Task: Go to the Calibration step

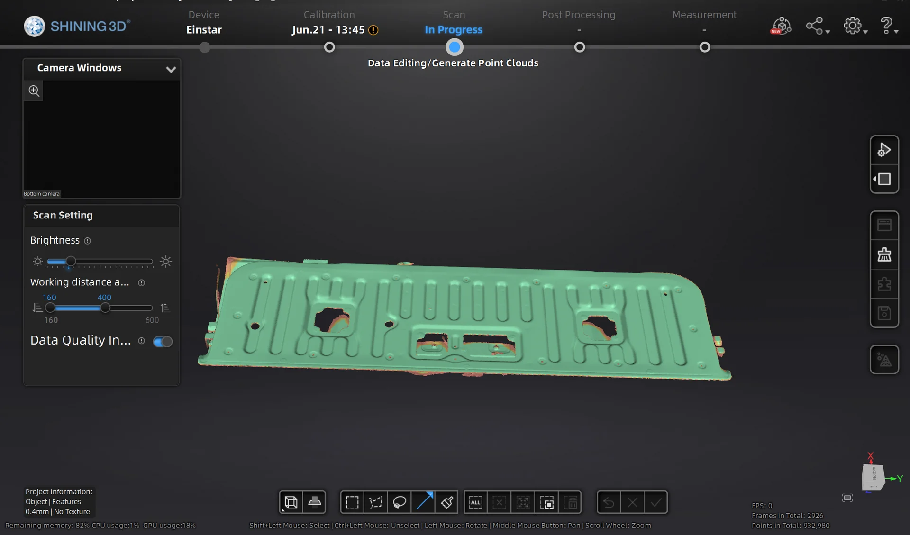Action: click(329, 47)
